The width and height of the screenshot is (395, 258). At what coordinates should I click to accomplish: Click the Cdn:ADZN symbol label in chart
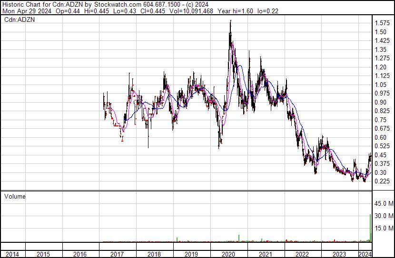20,19
